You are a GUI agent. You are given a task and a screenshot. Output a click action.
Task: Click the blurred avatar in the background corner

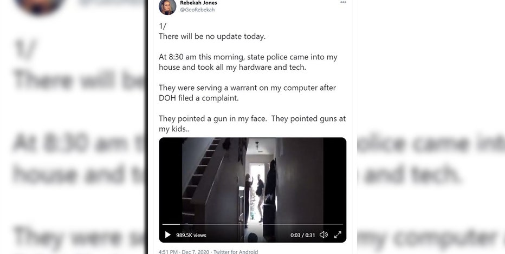[x=38, y=6]
